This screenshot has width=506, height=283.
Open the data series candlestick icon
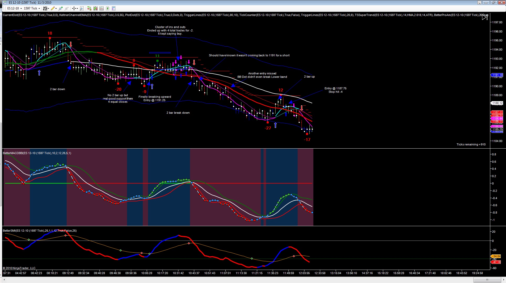[x=95, y=8]
